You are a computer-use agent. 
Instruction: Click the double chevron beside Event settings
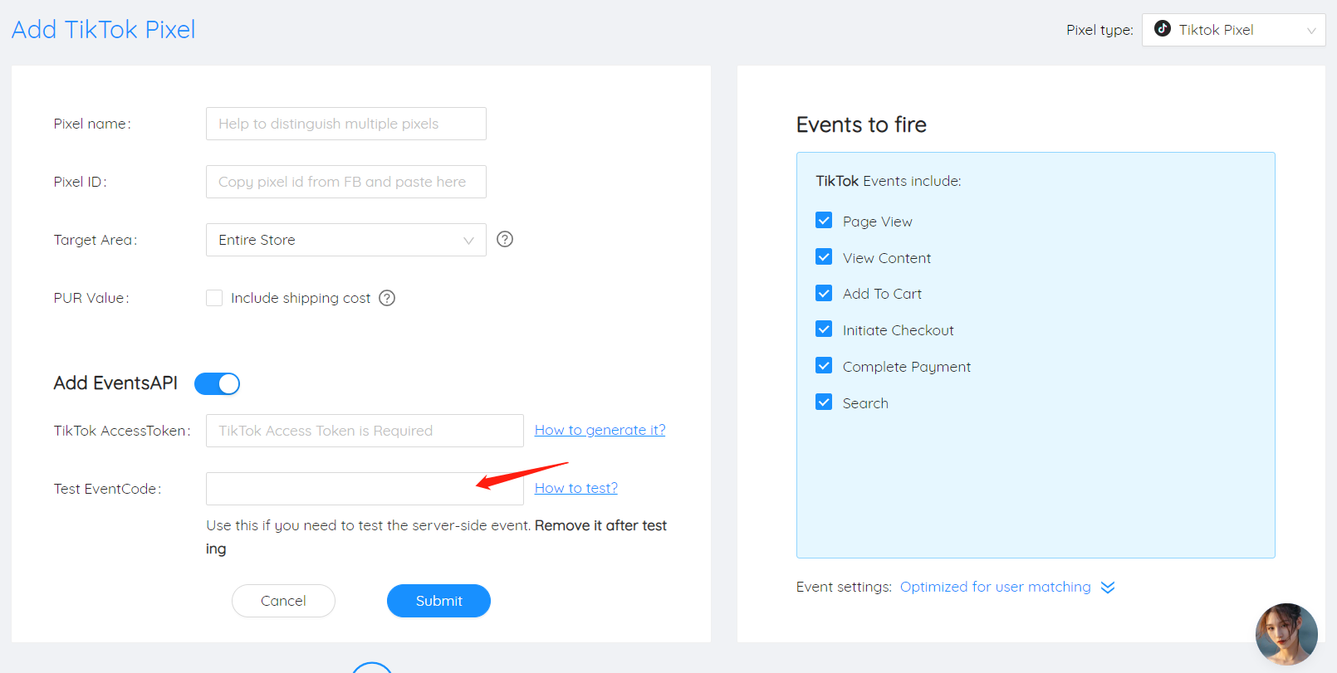point(1108,588)
